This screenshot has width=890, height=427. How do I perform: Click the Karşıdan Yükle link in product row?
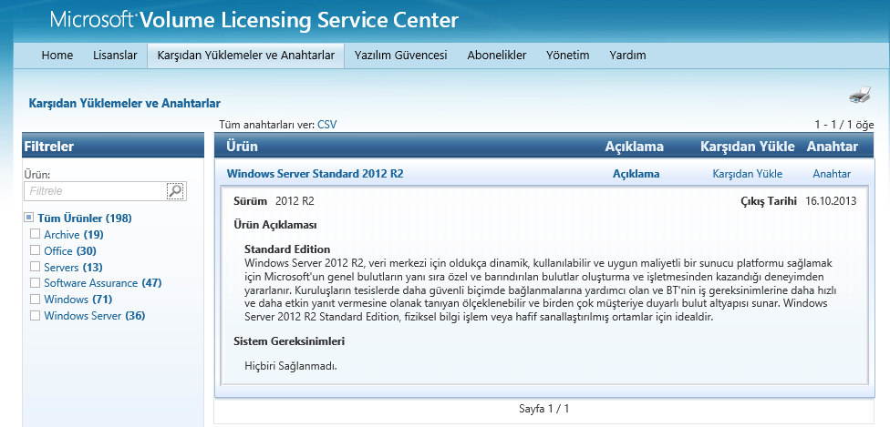[747, 174]
